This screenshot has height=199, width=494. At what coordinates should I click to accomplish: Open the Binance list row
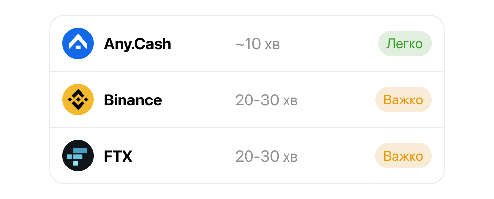247,99
